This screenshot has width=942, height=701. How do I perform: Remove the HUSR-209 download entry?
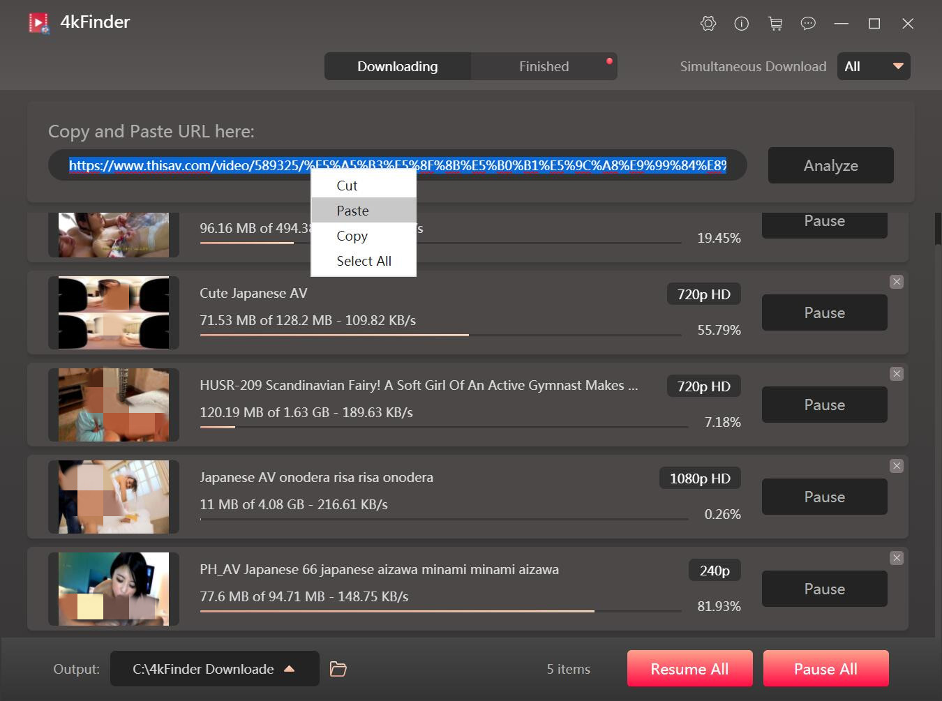coord(896,374)
